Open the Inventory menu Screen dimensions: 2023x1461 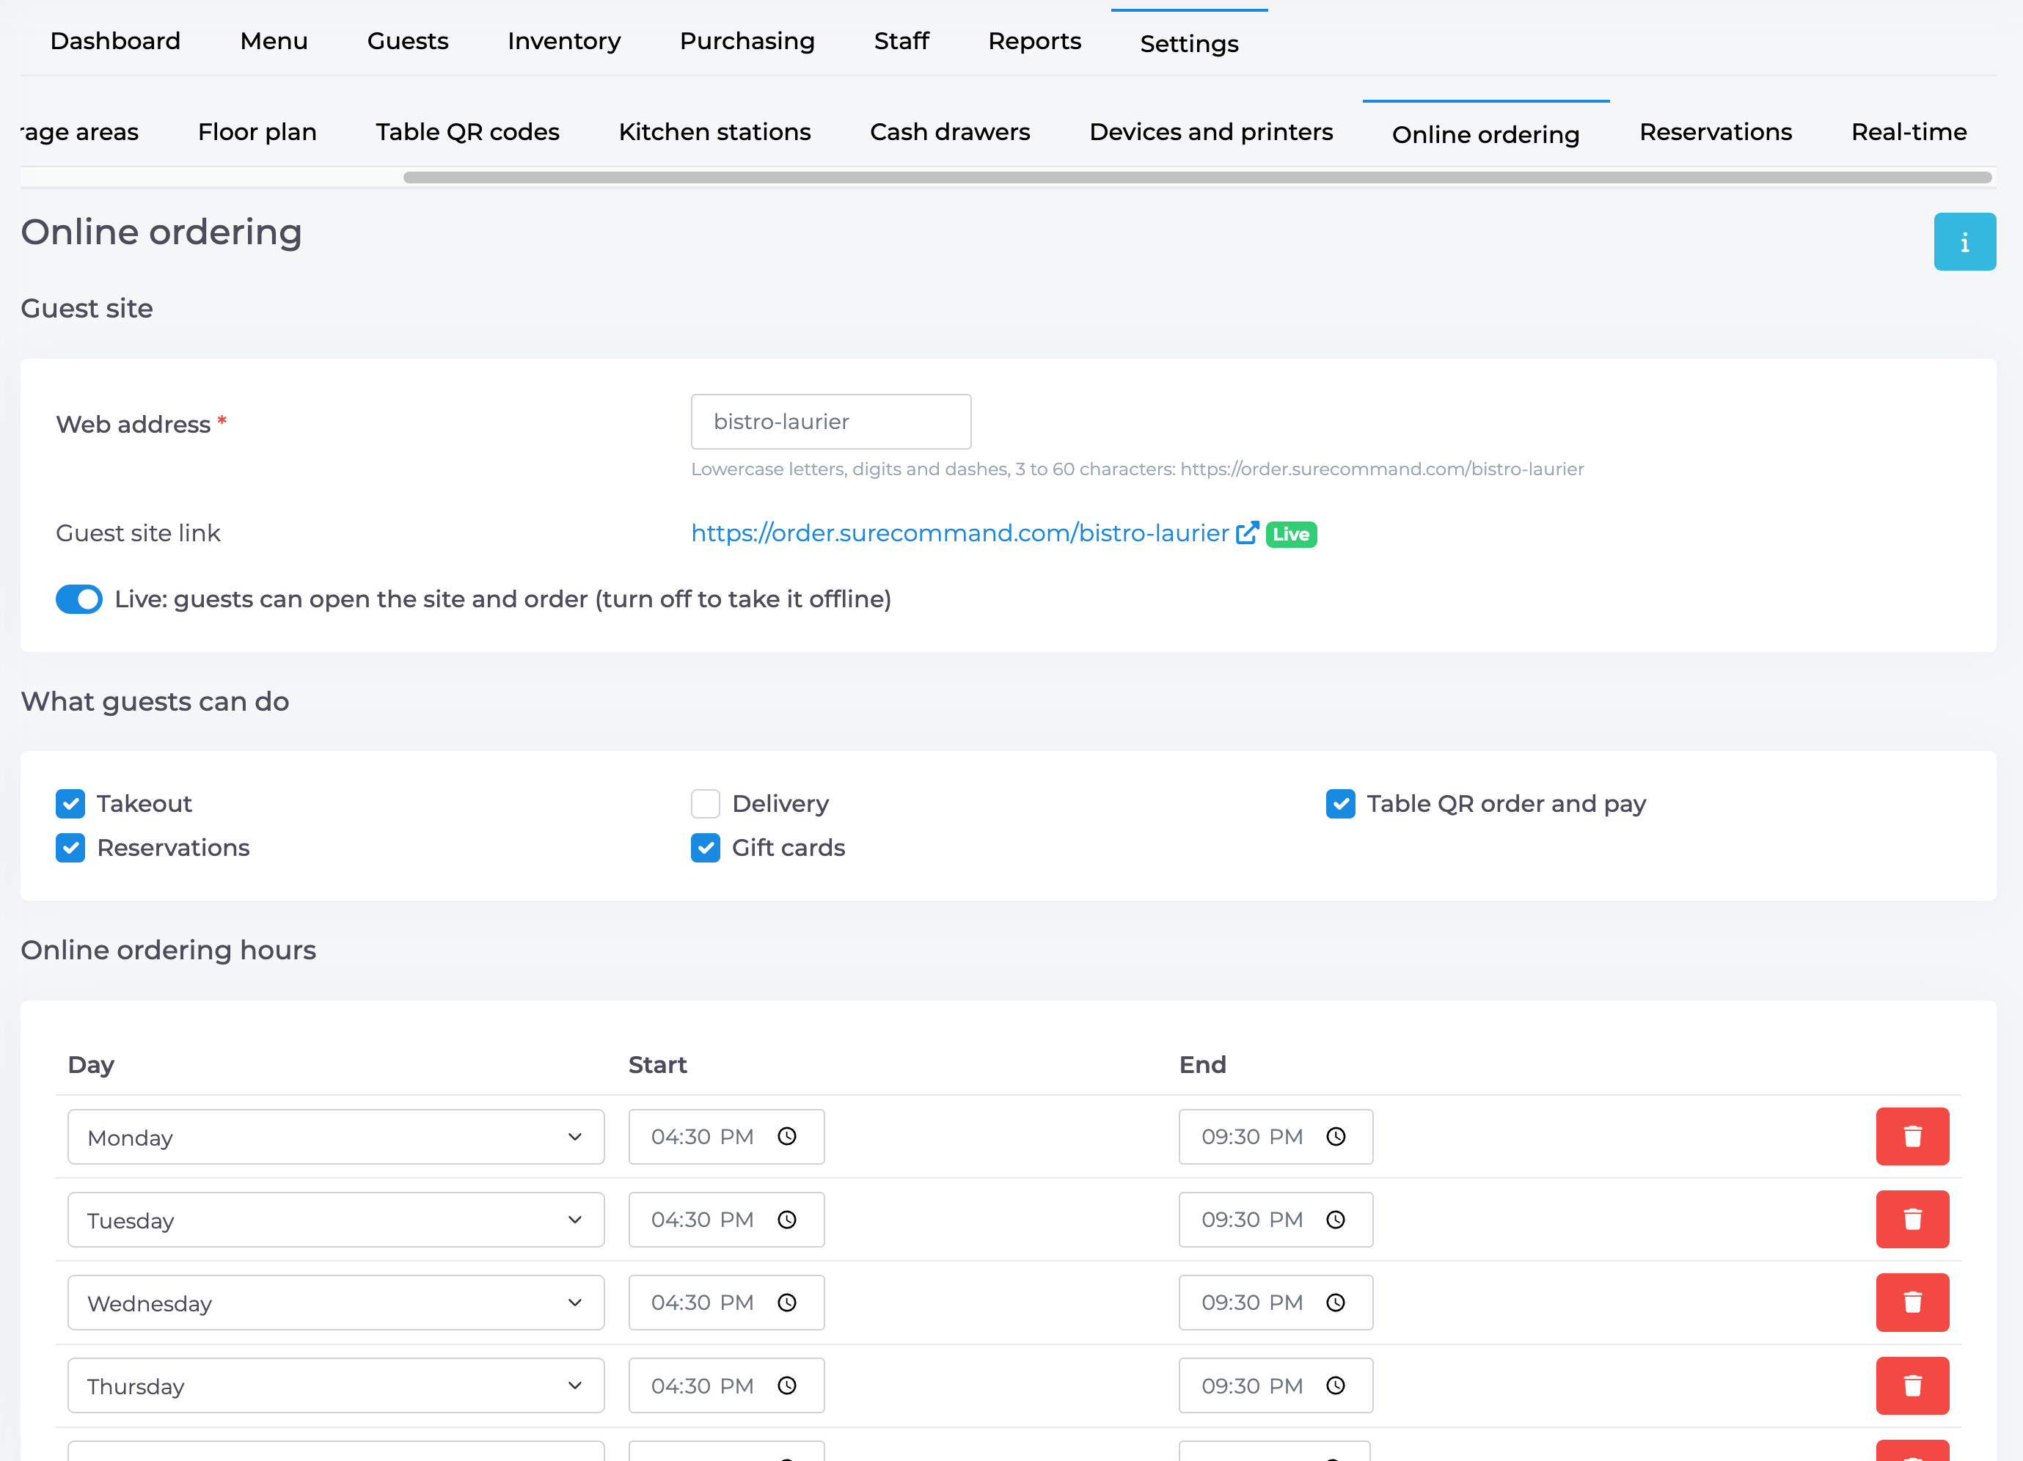click(564, 41)
